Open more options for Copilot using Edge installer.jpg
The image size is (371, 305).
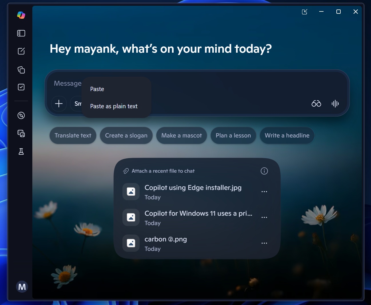coord(264,191)
